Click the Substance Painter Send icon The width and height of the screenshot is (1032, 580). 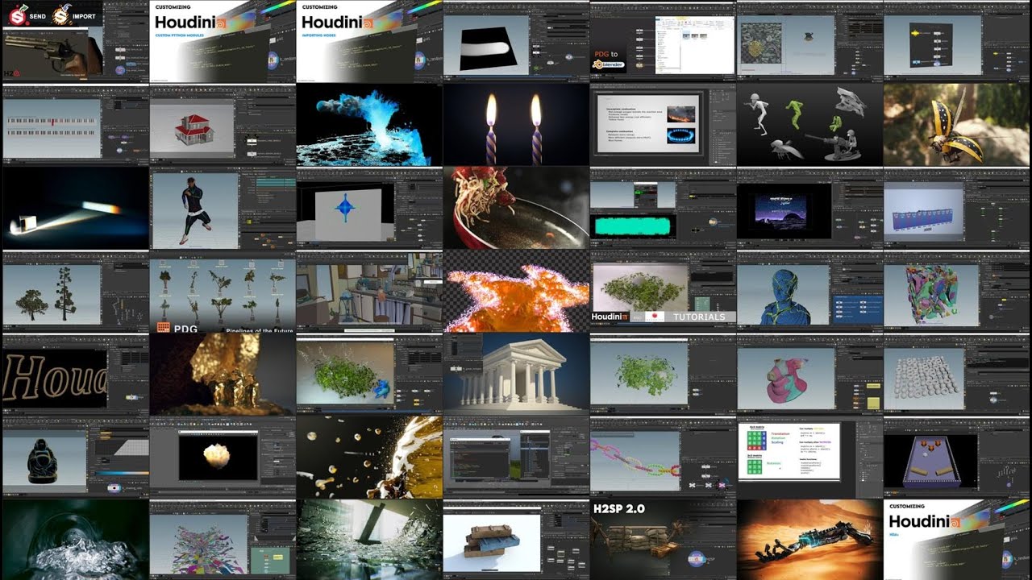point(16,15)
